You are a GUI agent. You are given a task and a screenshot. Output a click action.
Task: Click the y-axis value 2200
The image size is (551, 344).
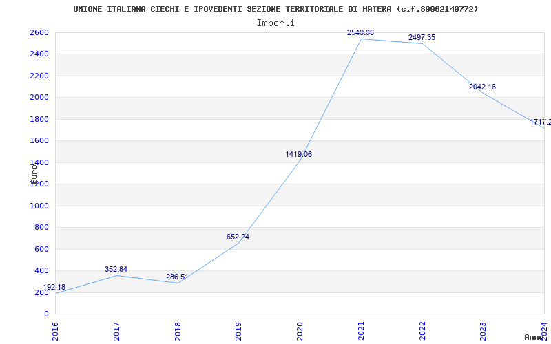tap(39, 76)
